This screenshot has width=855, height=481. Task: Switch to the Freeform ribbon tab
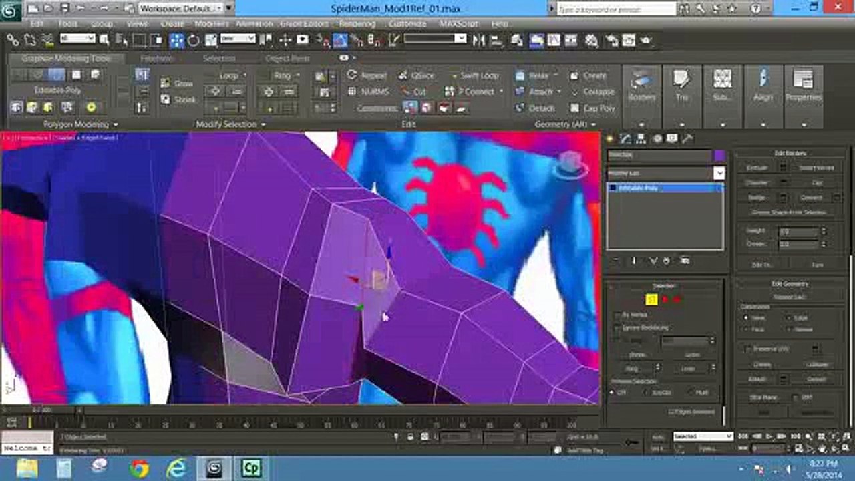pyautogui.click(x=157, y=58)
